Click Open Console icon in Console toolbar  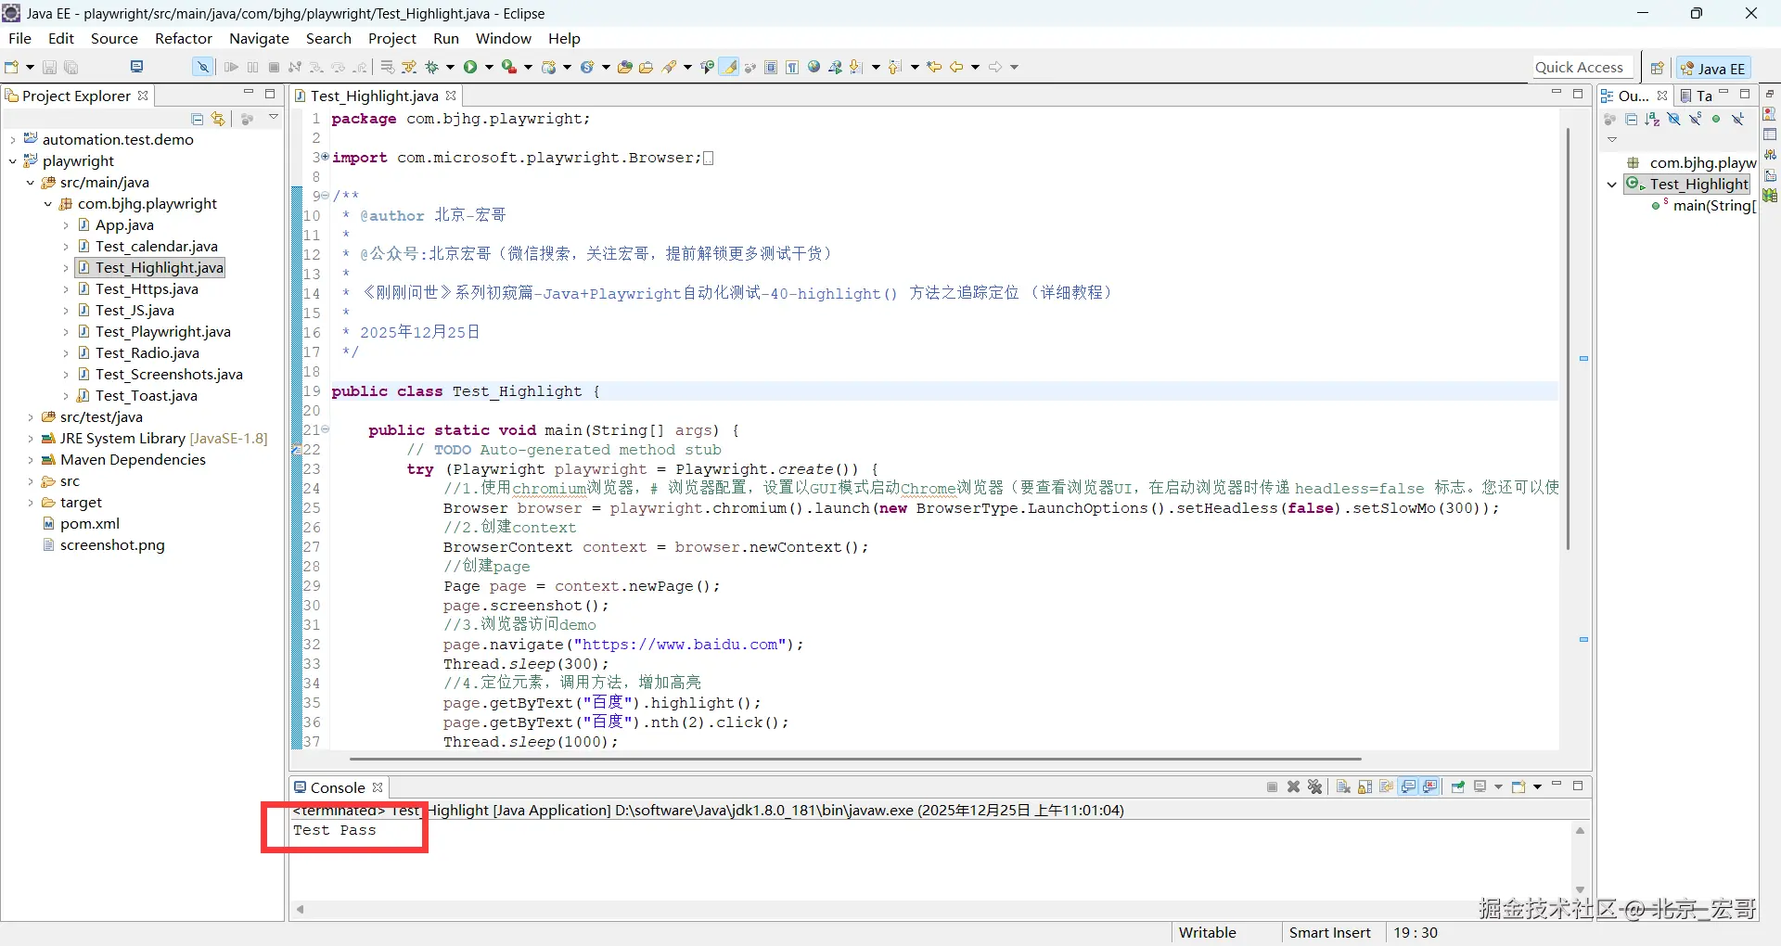[1518, 787]
